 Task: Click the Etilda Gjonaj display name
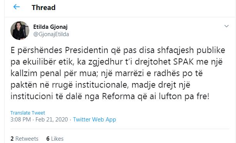50,27
